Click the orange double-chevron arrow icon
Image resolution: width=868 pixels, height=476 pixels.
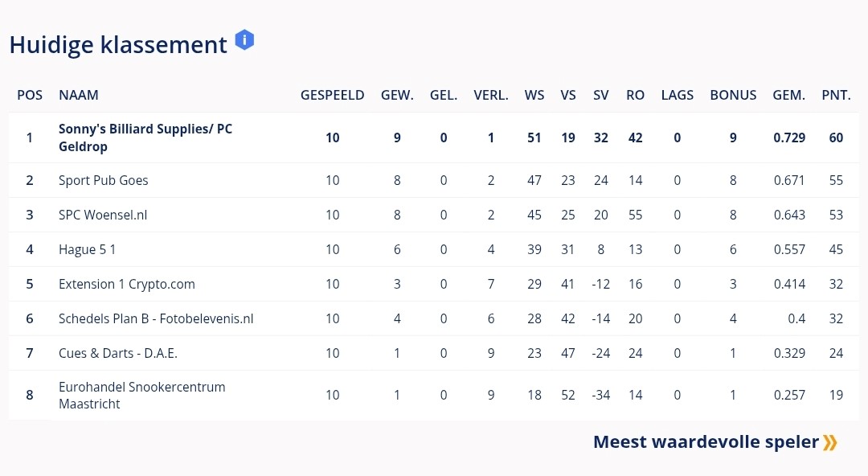pos(829,442)
